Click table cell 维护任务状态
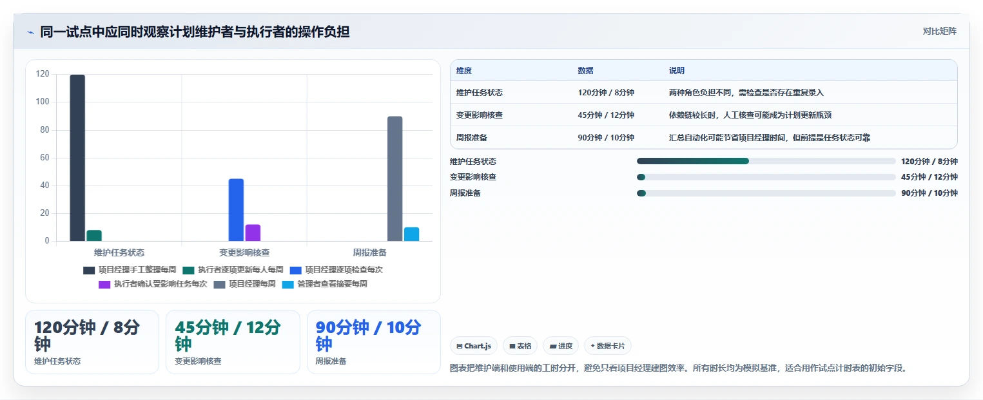Image resolution: width=983 pixels, height=400 pixels. tap(480, 93)
